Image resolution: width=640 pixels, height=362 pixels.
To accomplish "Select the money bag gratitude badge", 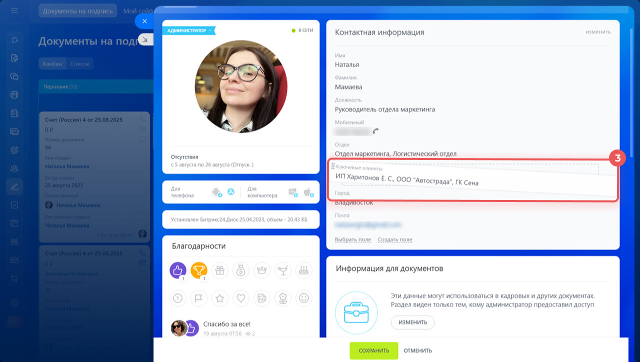I will [240, 270].
